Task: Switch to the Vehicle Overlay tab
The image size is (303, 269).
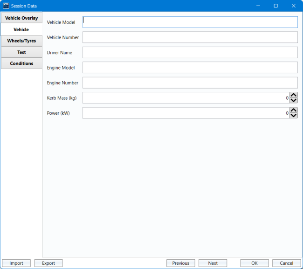Action: 21,18
